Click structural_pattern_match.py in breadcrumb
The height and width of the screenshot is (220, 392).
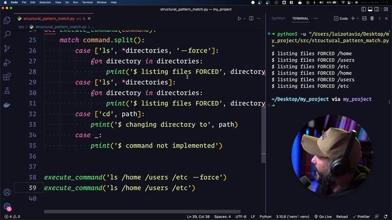point(61,27)
